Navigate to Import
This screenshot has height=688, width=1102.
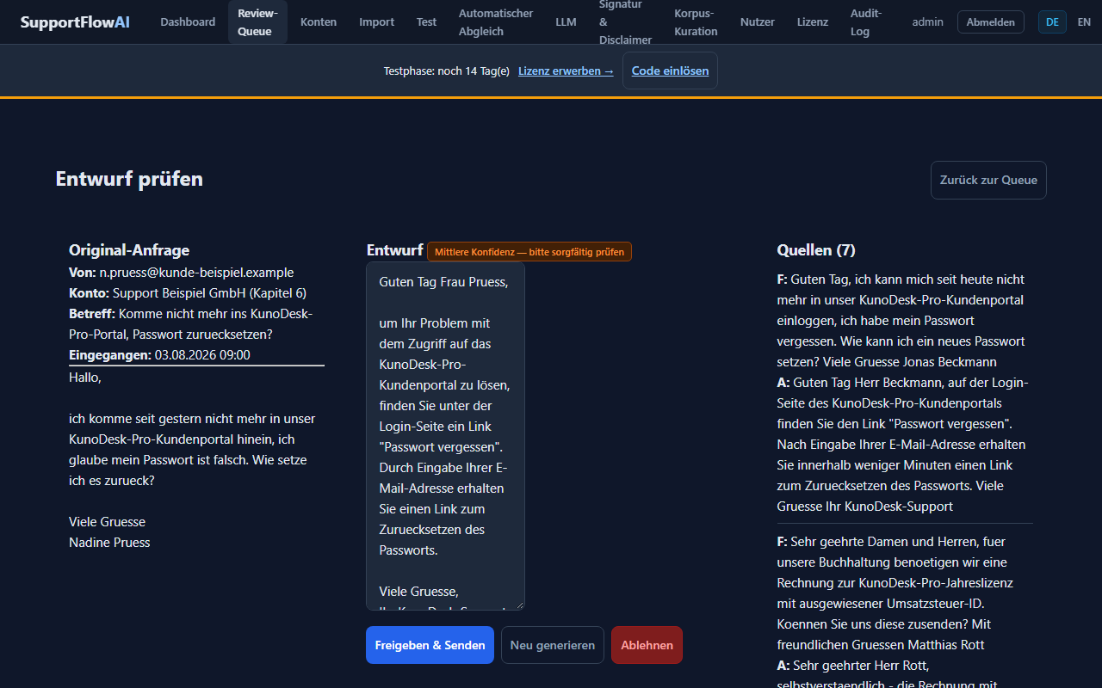click(x=376, y=22)
